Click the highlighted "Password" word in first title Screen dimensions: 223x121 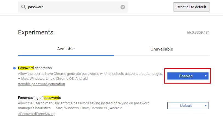(x=26, y=68)
